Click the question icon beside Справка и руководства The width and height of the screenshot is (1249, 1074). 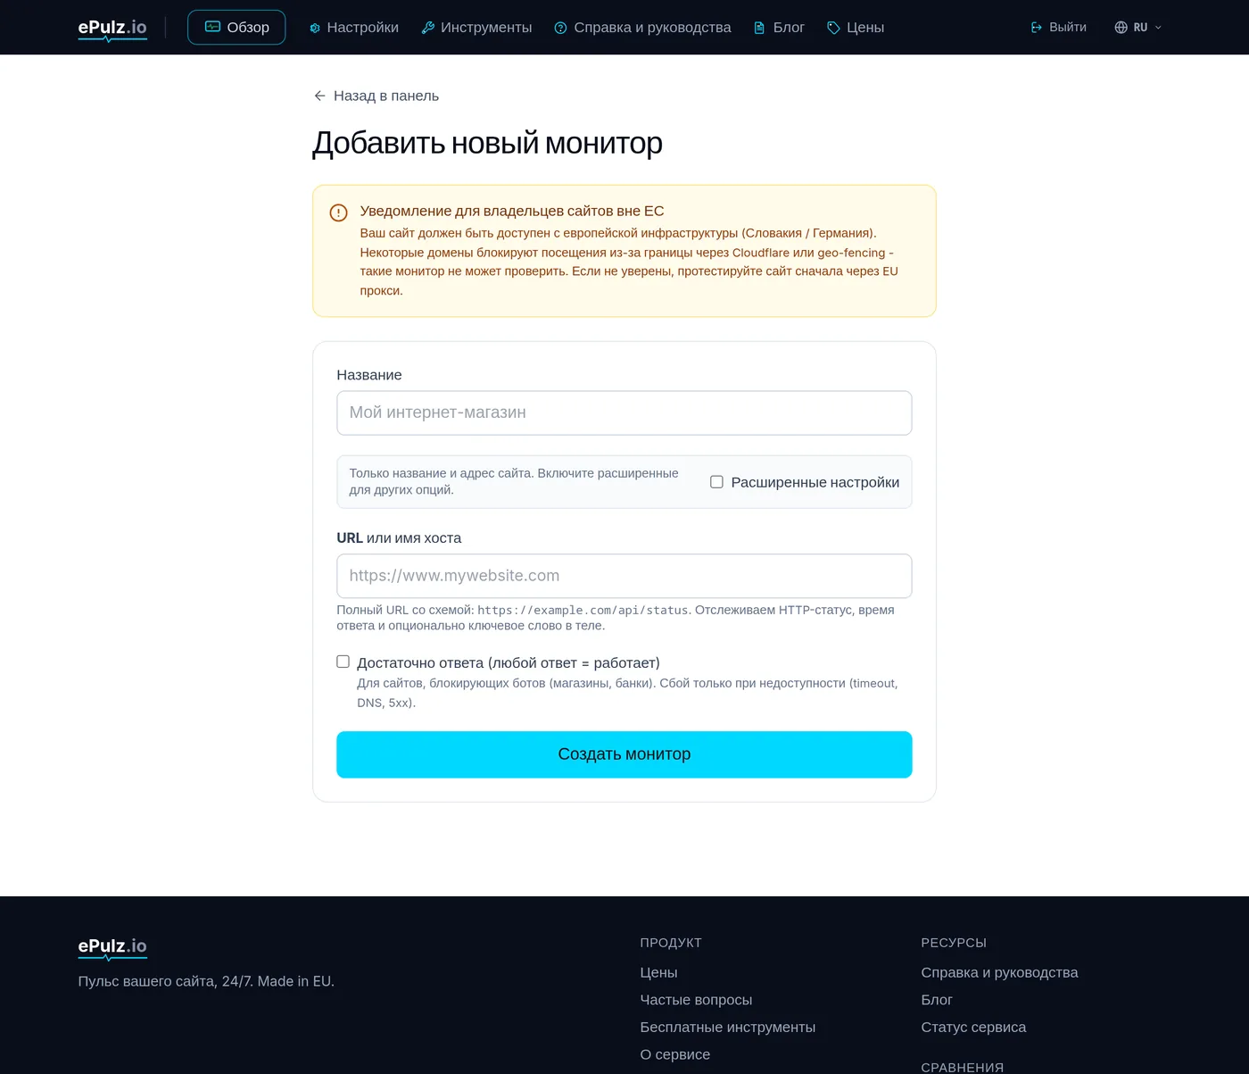pos(560,28)
